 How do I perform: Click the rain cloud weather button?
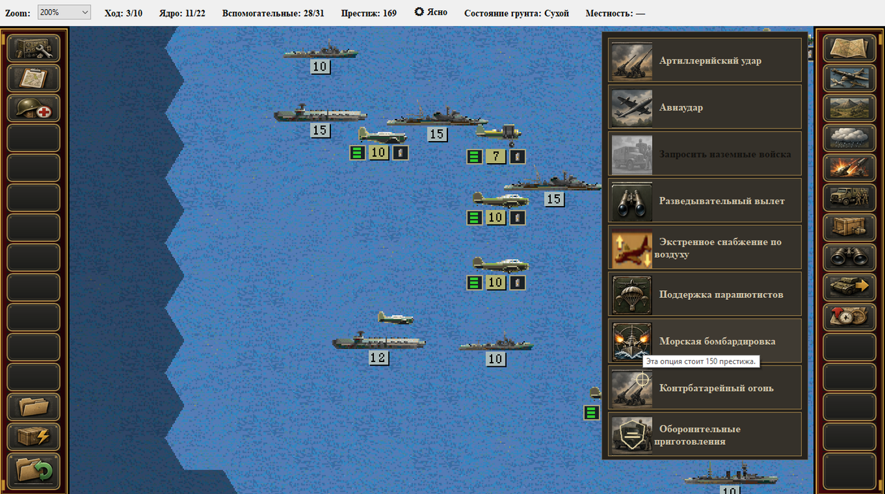[850, 138]
